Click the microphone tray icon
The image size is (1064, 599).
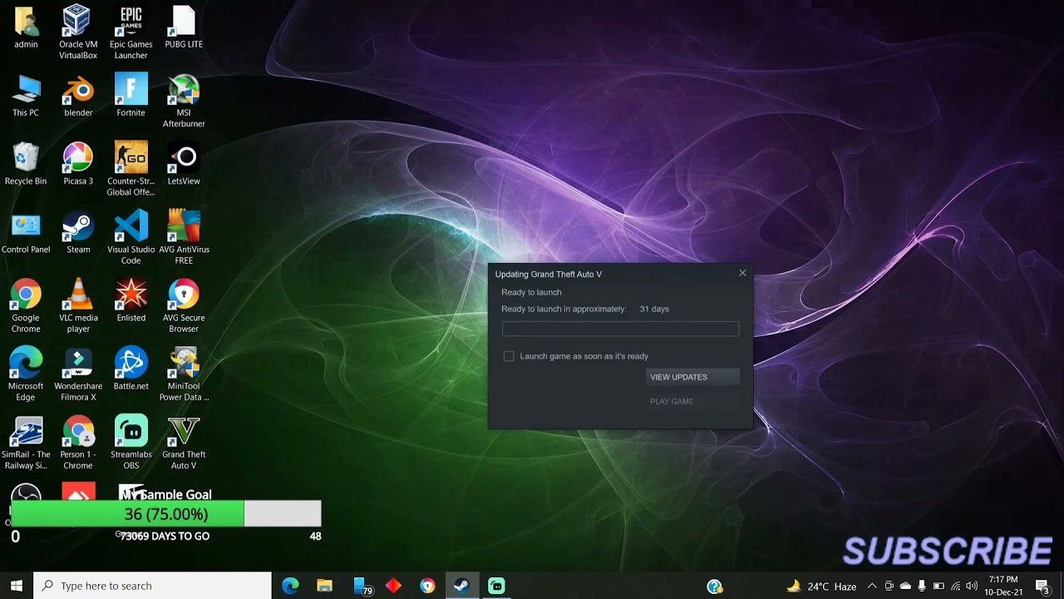pos(921,586)
